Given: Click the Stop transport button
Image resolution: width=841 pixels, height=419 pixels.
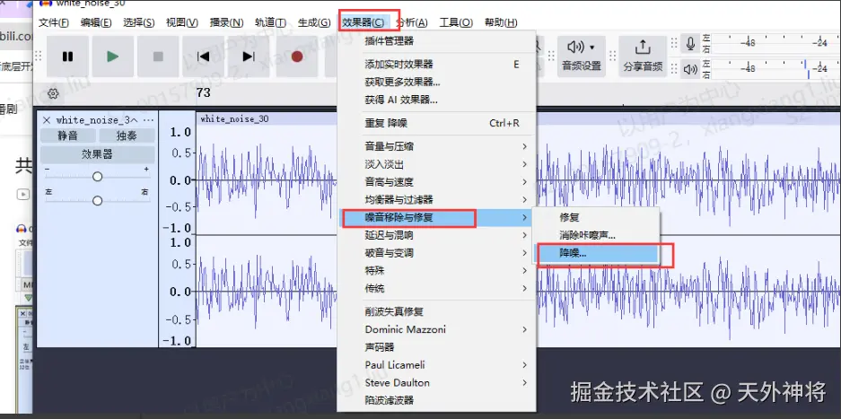Looking at the screenshot, I should pyautogui.click(x=158, y=57).
